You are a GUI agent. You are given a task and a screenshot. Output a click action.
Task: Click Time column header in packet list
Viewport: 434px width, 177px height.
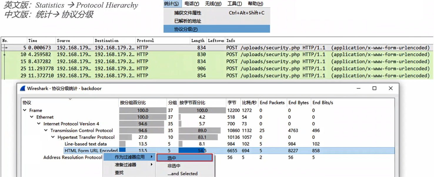41,41
